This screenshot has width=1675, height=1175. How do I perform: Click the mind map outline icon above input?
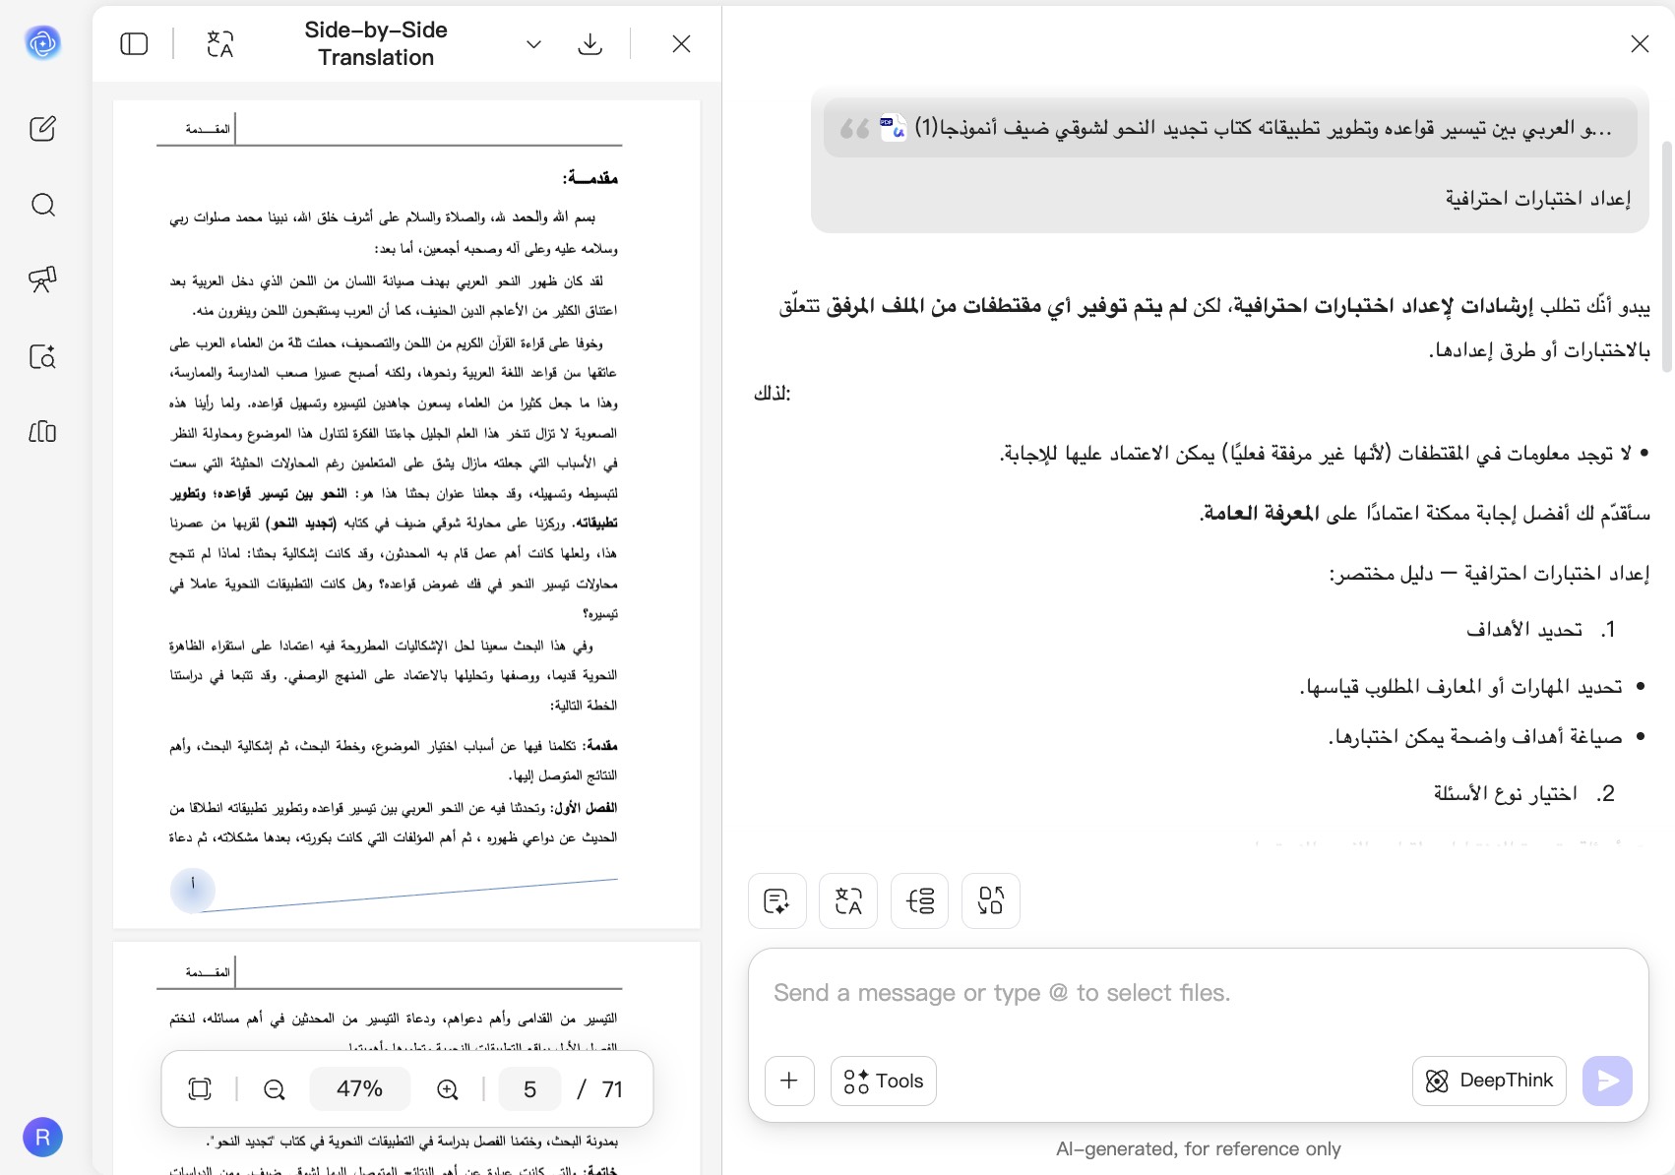pyautogui.click(x=920, y=900)
